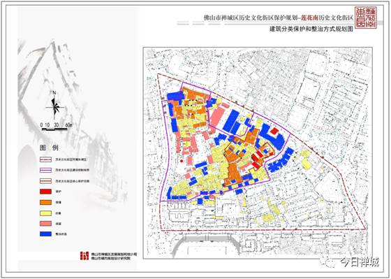Click the 图例 legend heading
Screen dimensions: 391x279
[49, 148]
